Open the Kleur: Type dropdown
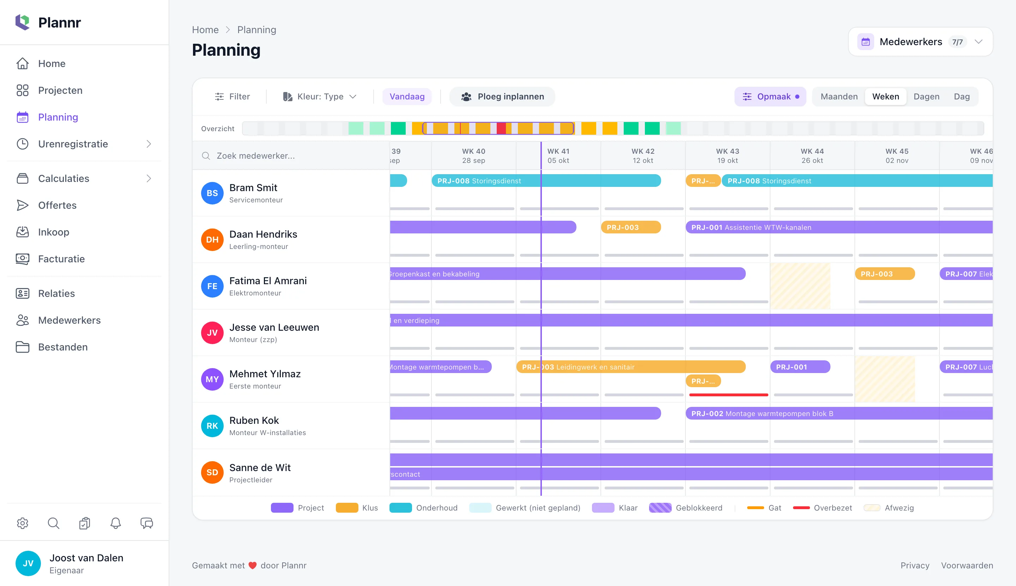The image size is (1016, 586). [320, 97]
